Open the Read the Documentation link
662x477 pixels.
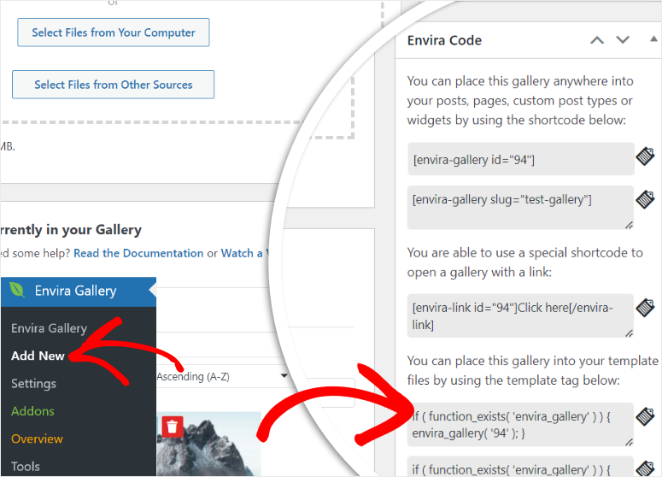tap(138, 253)
